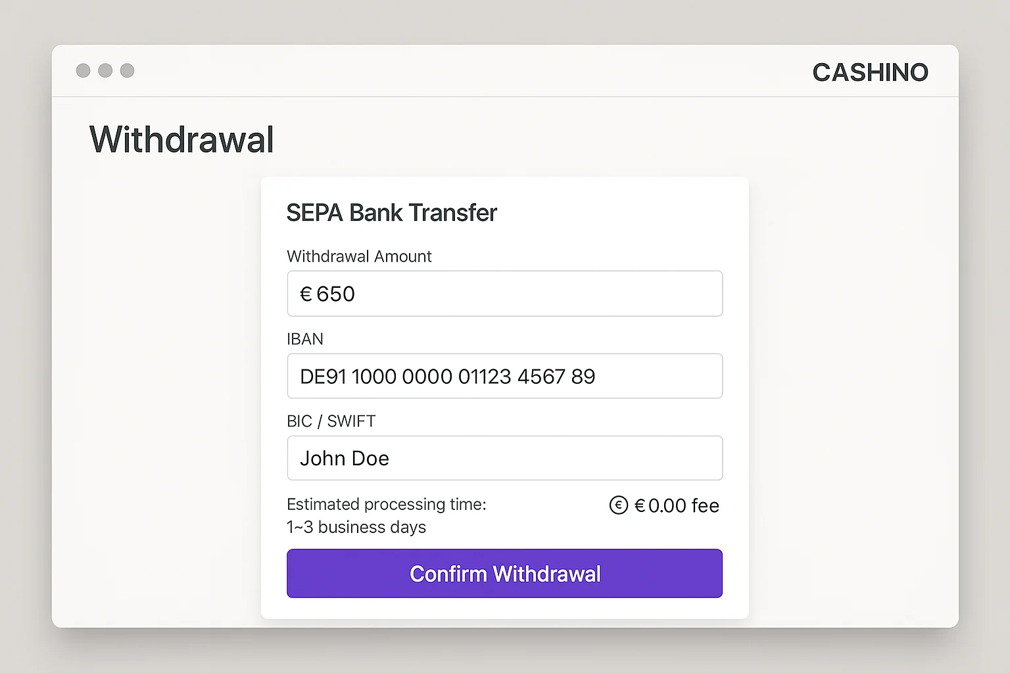The width and height of the screenshot is (1010, 673).
Task: Click the 1~3 business days text
Action: coord(356,527)
